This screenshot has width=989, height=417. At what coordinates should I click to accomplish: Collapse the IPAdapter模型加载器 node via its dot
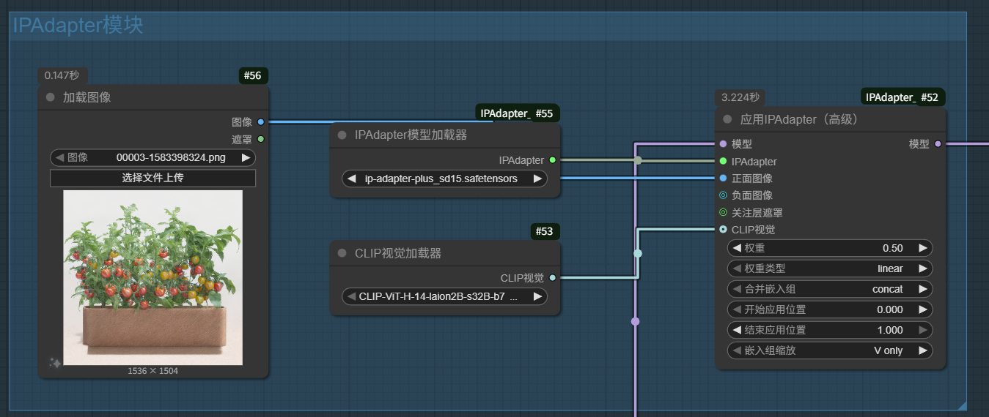tap(342, 135)
